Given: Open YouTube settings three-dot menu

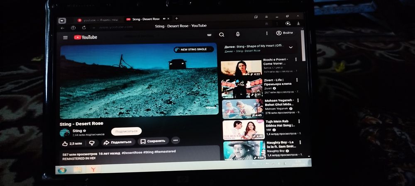Looking at the screenshot, I should [x=267, y=33].
